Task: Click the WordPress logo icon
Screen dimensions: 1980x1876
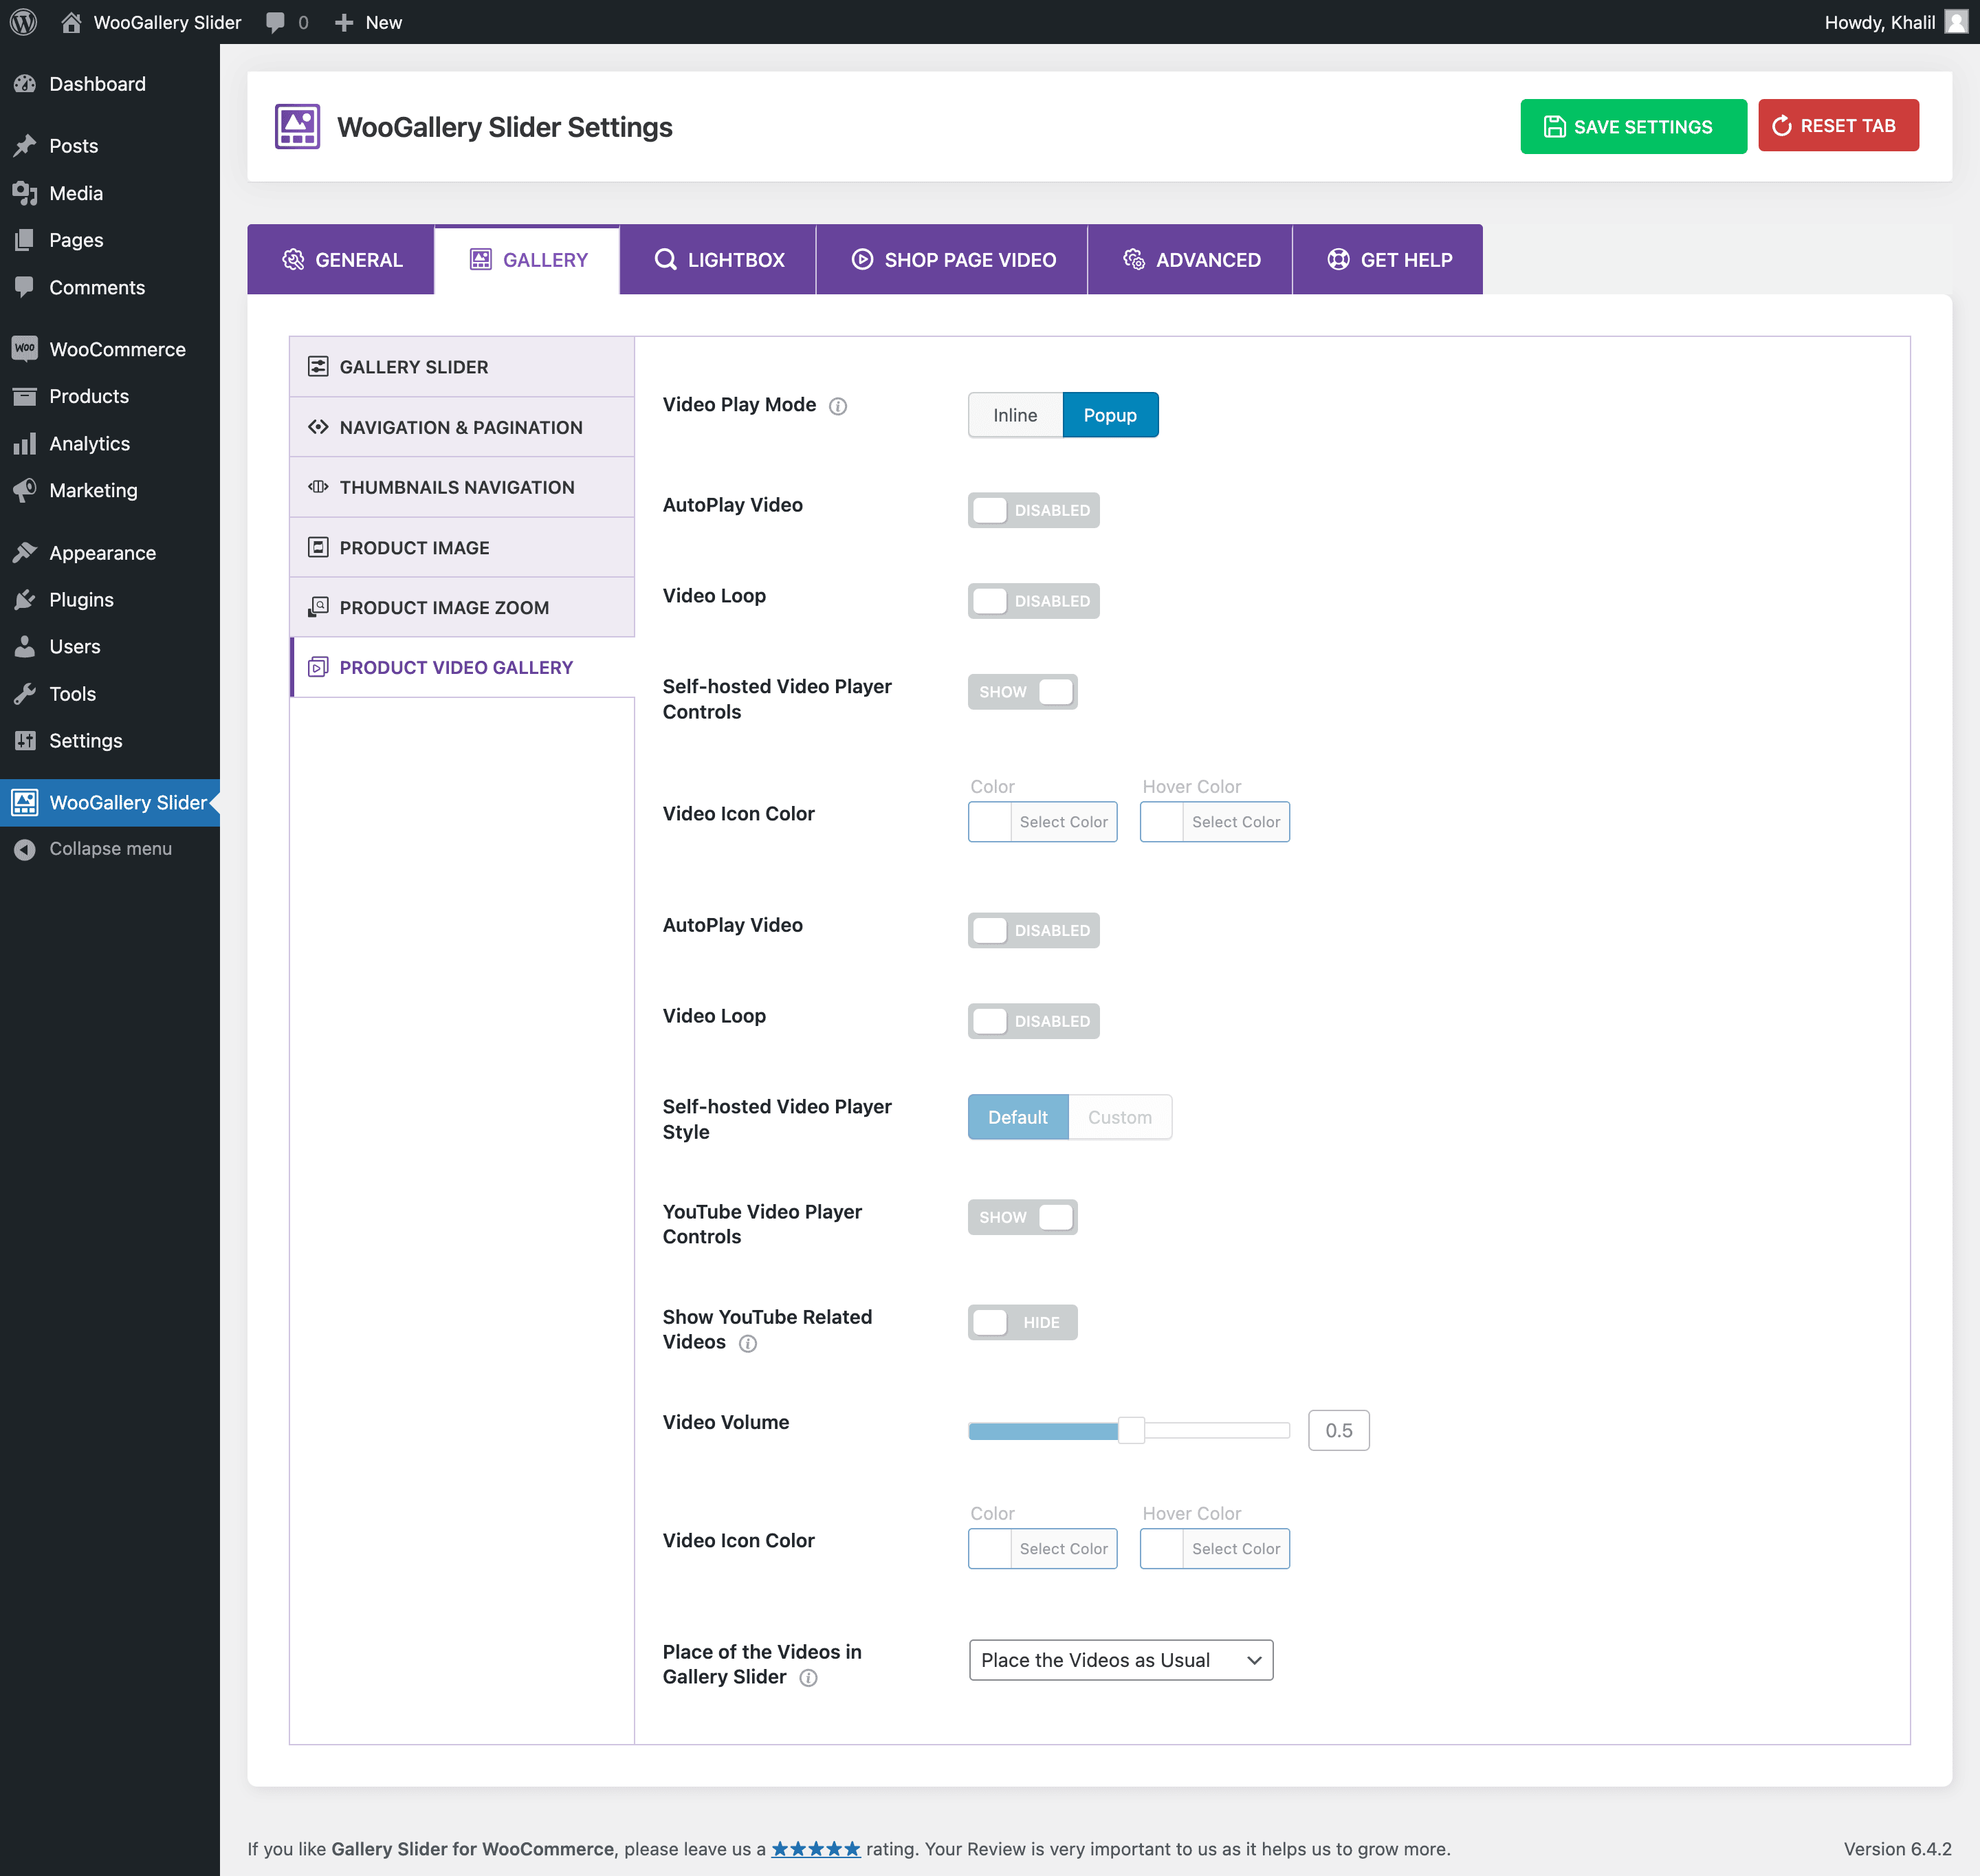Action: [x=24, y=22]
